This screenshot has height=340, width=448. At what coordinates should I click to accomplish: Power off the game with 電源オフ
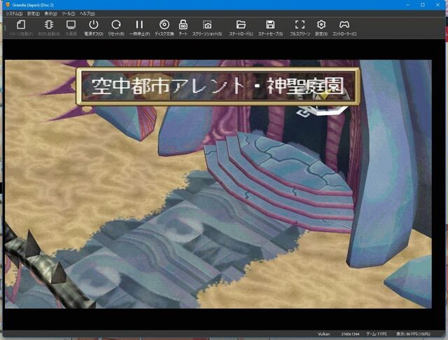[93, 28]
